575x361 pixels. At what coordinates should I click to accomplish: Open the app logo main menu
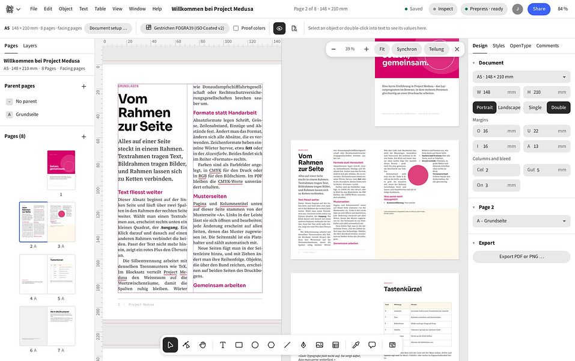[x=13, y=9]
